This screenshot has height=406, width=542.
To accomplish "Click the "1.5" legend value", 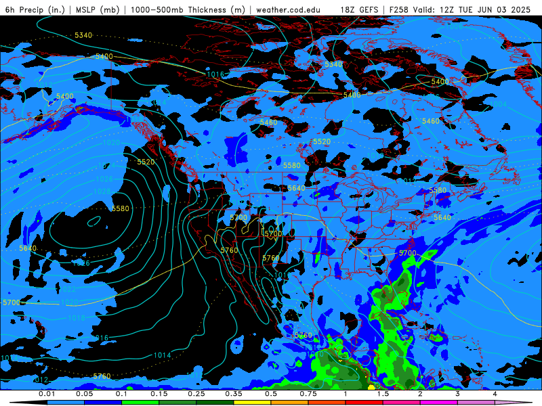I will click(383, 394).
